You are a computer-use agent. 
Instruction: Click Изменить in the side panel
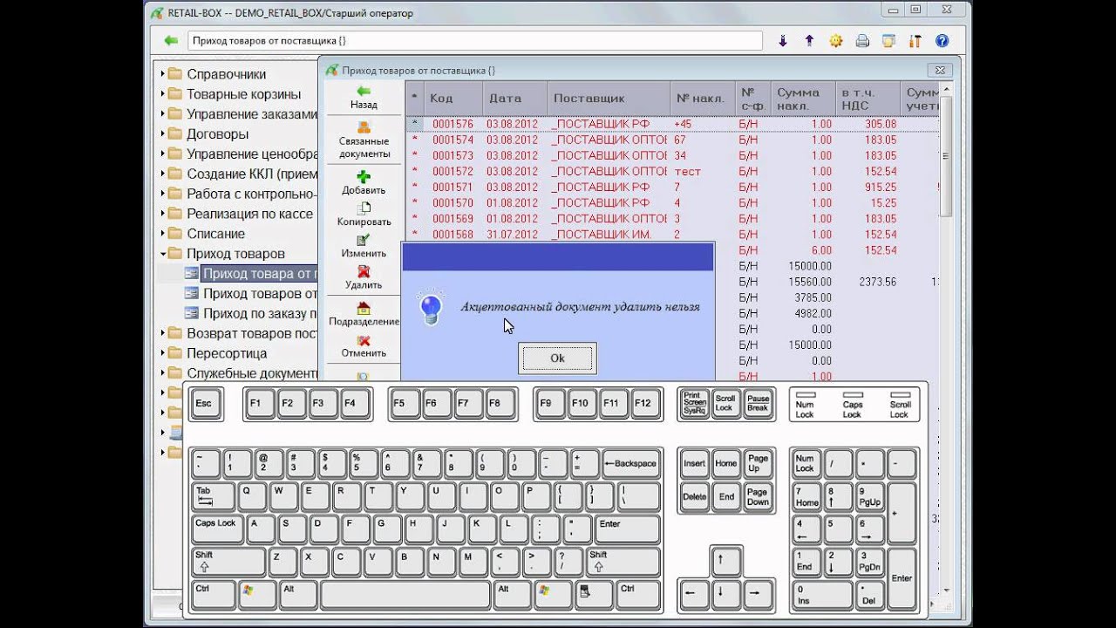364,246
